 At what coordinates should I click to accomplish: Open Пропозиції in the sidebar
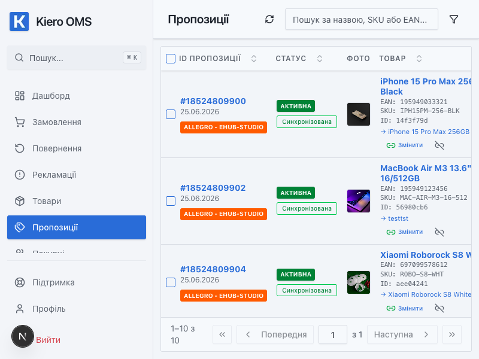tap(77, 227)
